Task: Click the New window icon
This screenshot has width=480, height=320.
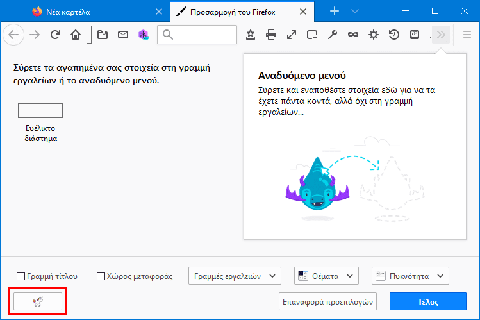Action: point(312,35)
